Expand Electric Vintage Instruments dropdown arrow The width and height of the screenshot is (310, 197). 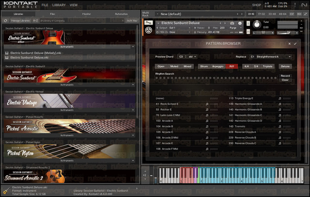[133, 110]
